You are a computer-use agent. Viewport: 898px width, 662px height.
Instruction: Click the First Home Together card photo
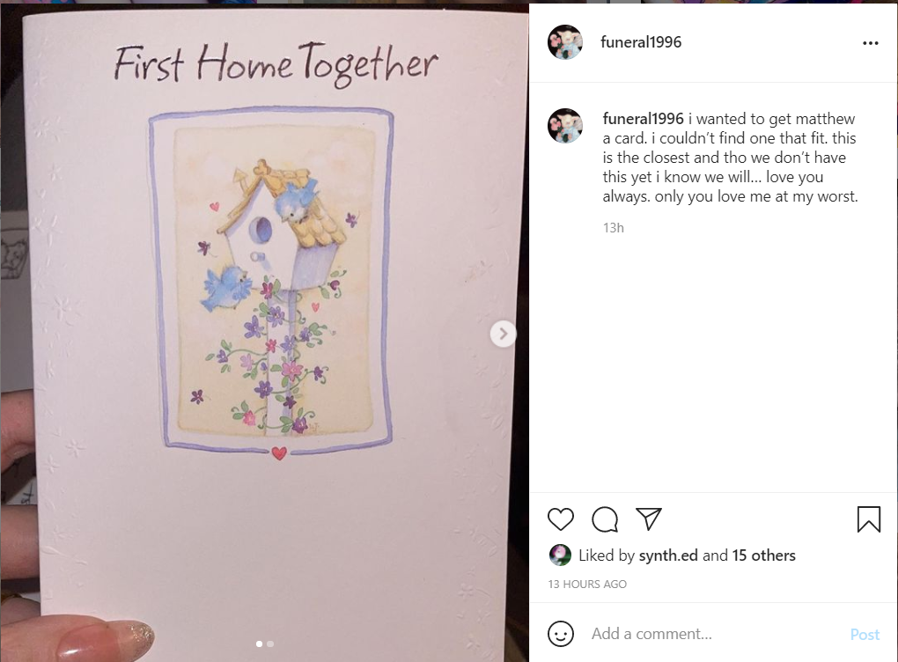tap(265, 332)
